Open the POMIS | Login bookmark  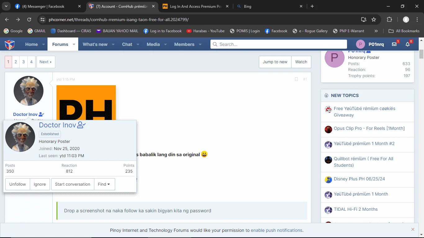coord(245,31)
